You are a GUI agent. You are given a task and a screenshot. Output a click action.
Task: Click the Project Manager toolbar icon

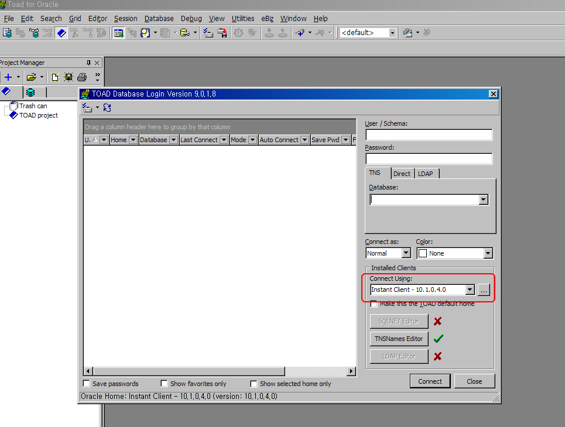tap(61, 33)
